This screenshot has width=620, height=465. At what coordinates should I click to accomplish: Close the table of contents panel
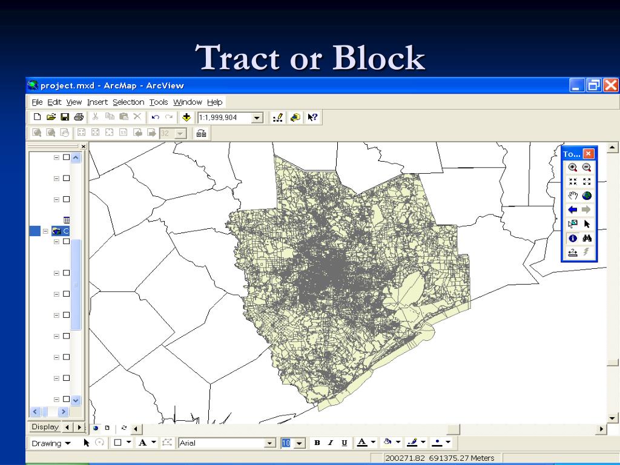[84, 147]
